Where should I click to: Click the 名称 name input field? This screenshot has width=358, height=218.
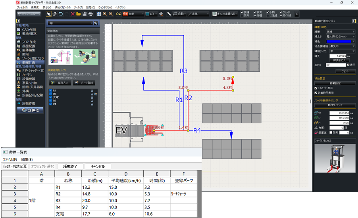[x=335, y=64]
